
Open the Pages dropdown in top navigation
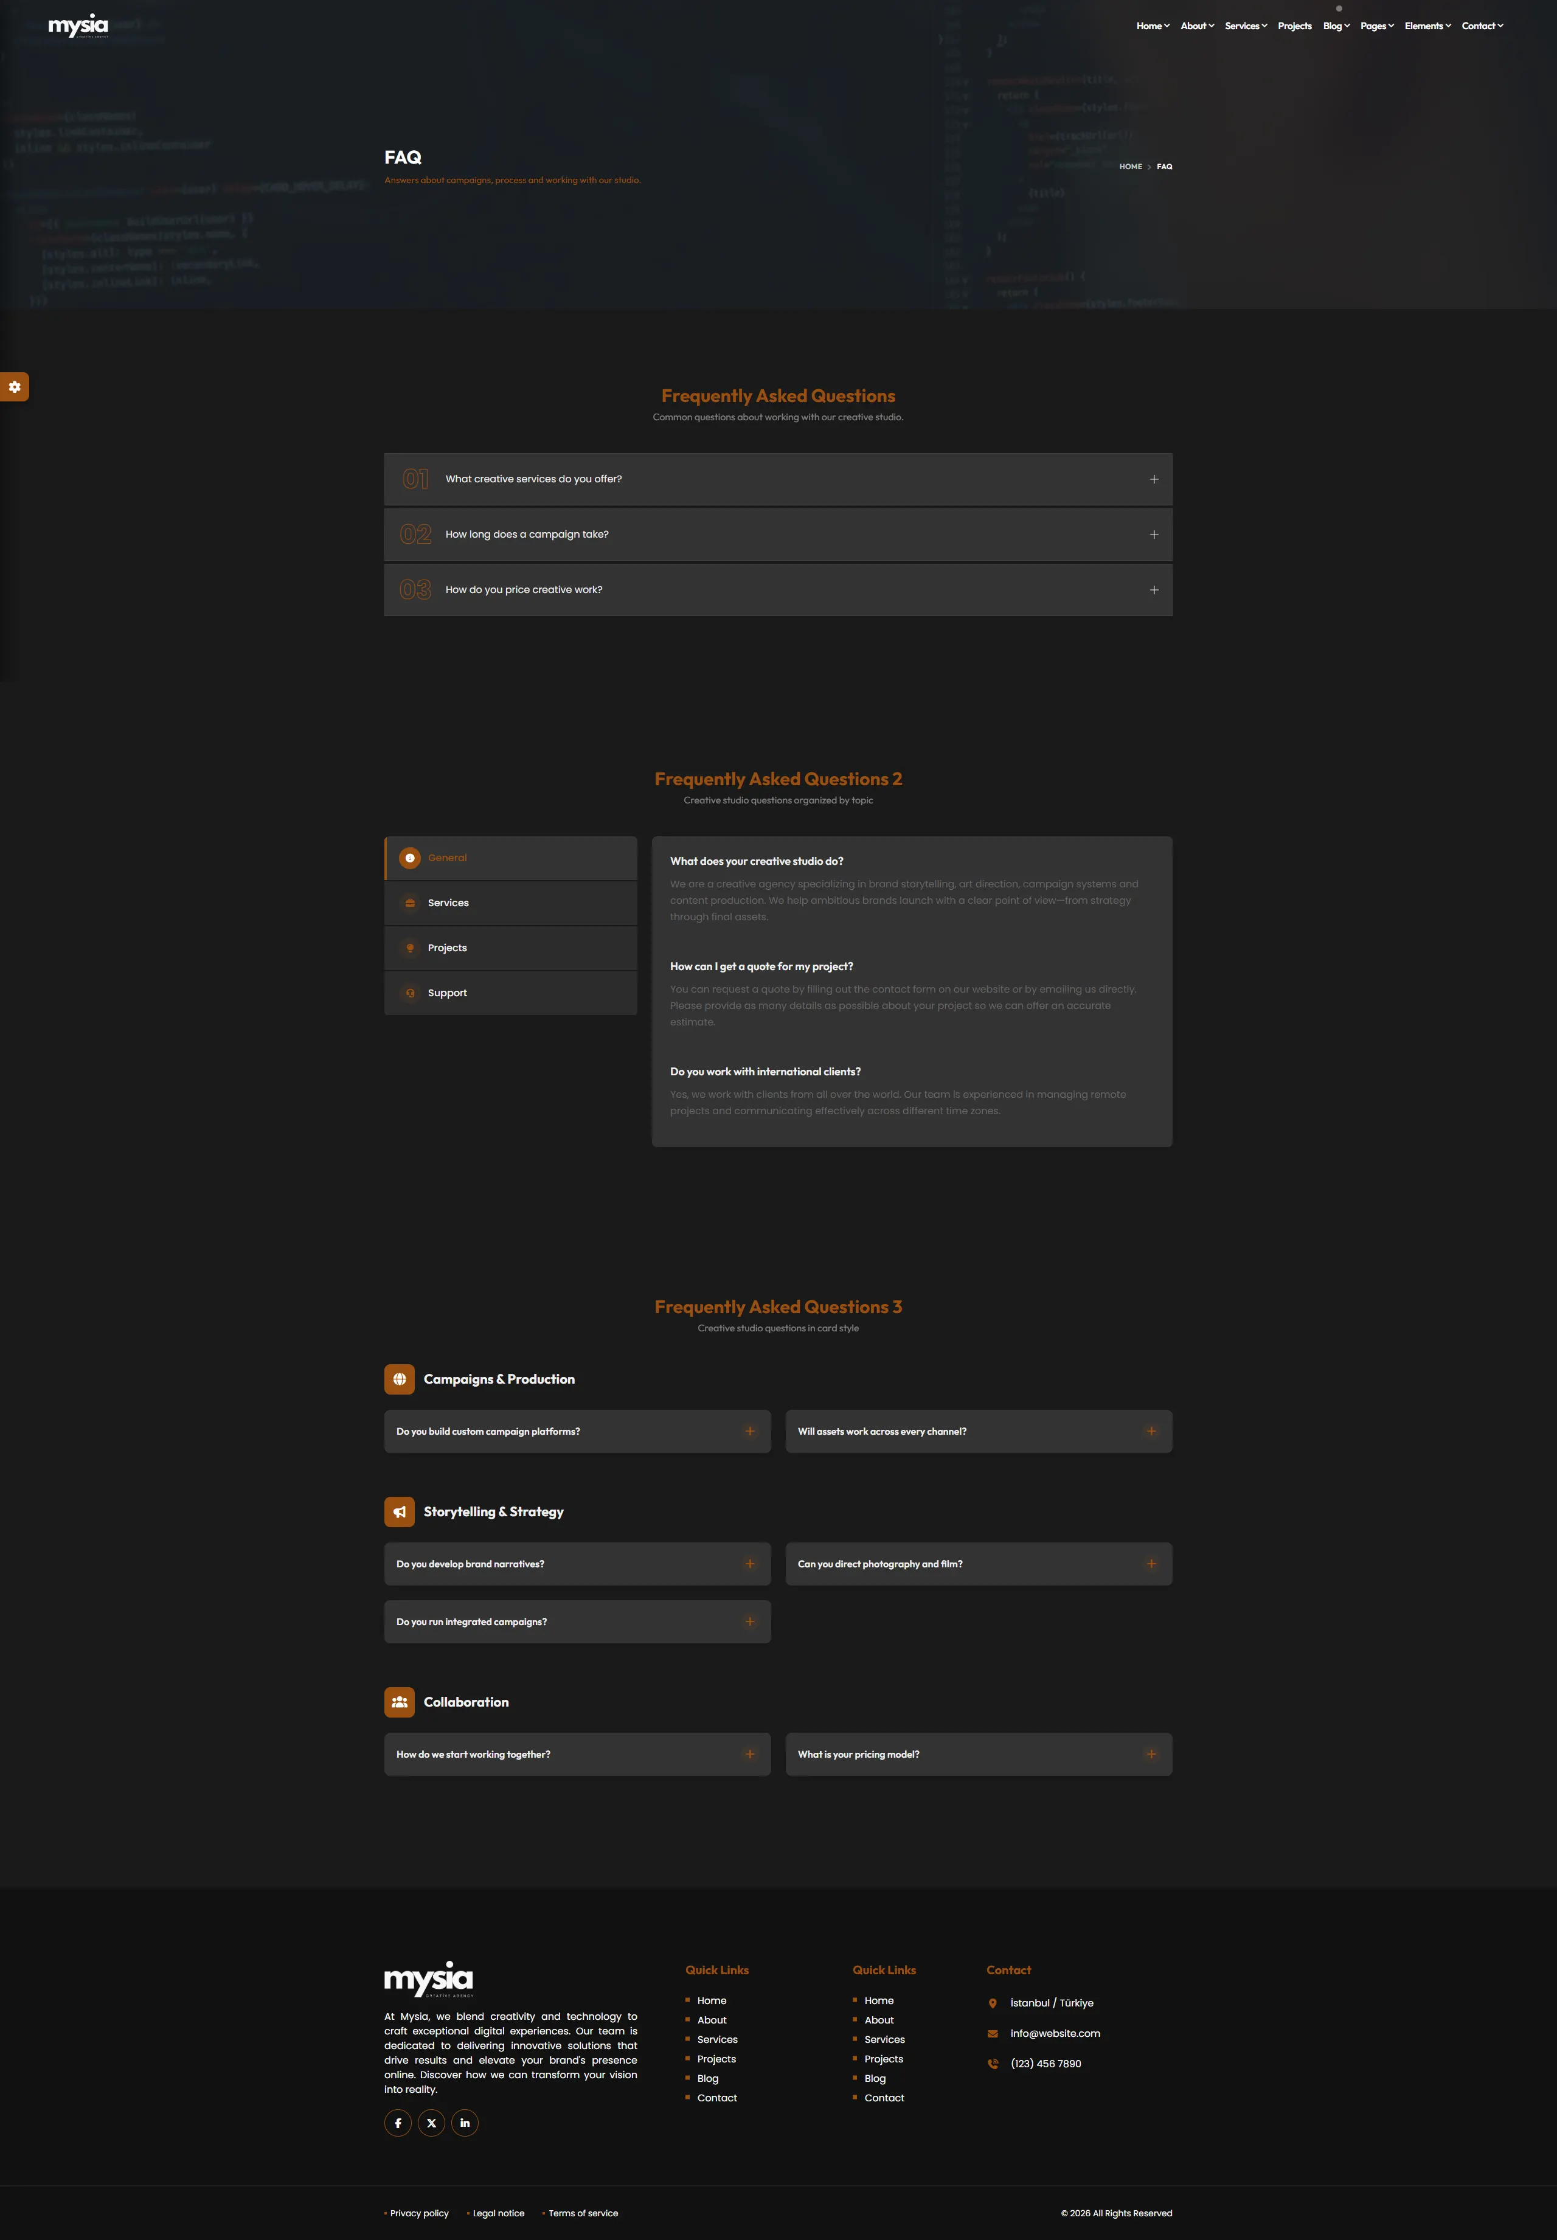pyautogui.click(x=1378, y=26)
